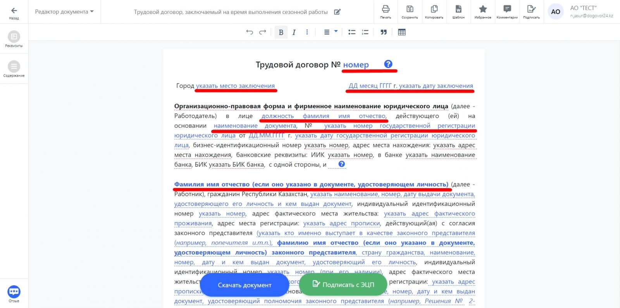
Task: Open the Шаблон template icon
Action: (x=458, y=12)
